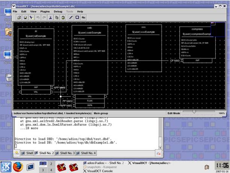Open the File menu
The height and width of the screenshot is (173, 230).
tap(16, 12)
